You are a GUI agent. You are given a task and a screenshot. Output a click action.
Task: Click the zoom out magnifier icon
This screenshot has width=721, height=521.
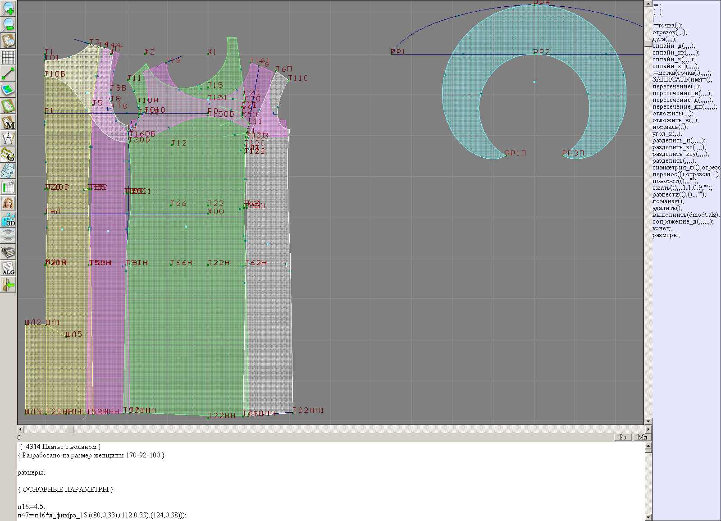click(x=8, y=24)
